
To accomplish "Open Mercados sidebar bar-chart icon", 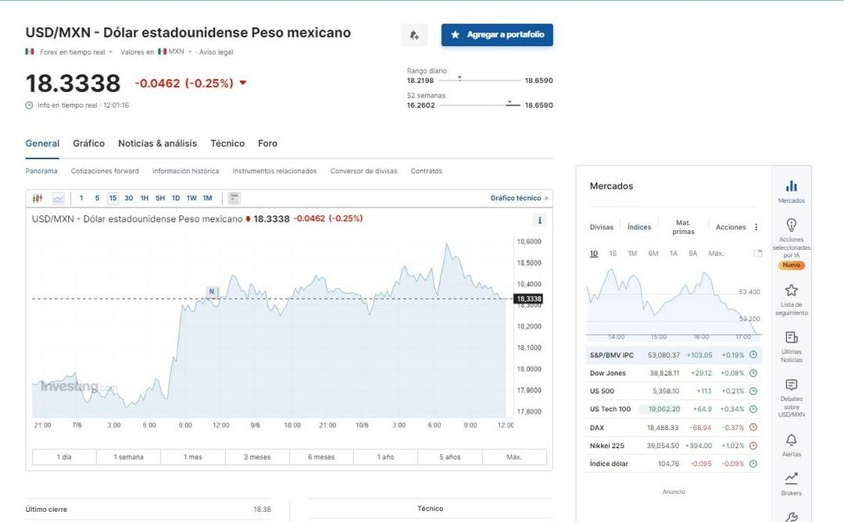I will 791,186.
